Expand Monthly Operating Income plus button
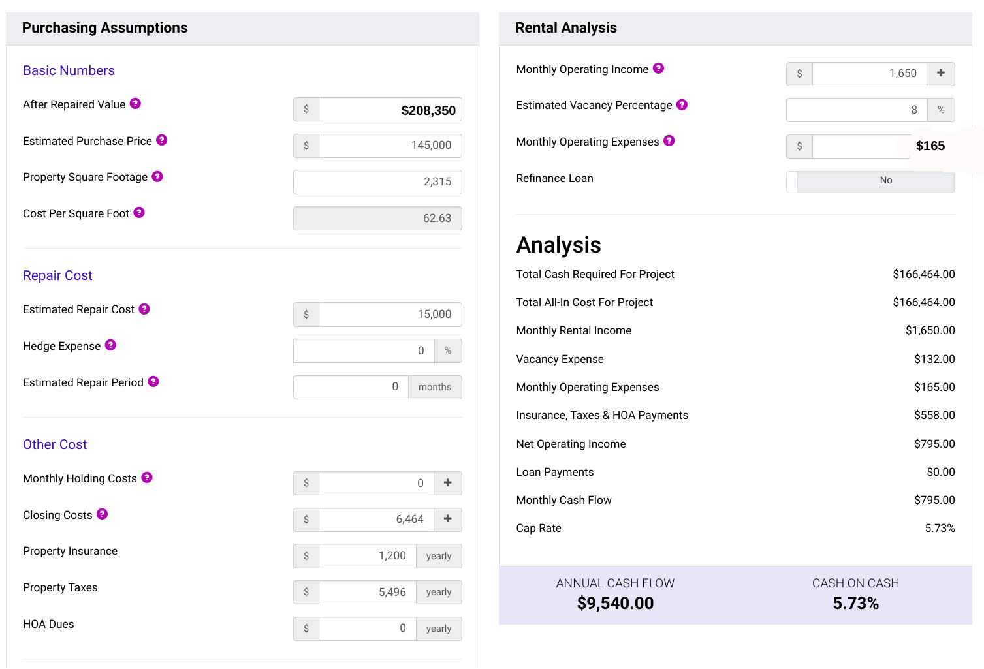The width and height of the screenshot is (984, 669). point(940,74)
